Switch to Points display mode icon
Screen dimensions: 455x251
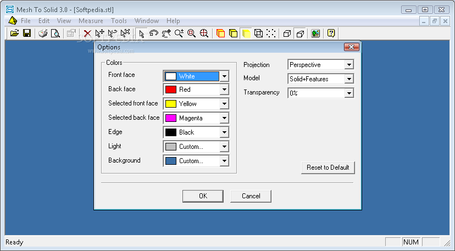(271, 33)
